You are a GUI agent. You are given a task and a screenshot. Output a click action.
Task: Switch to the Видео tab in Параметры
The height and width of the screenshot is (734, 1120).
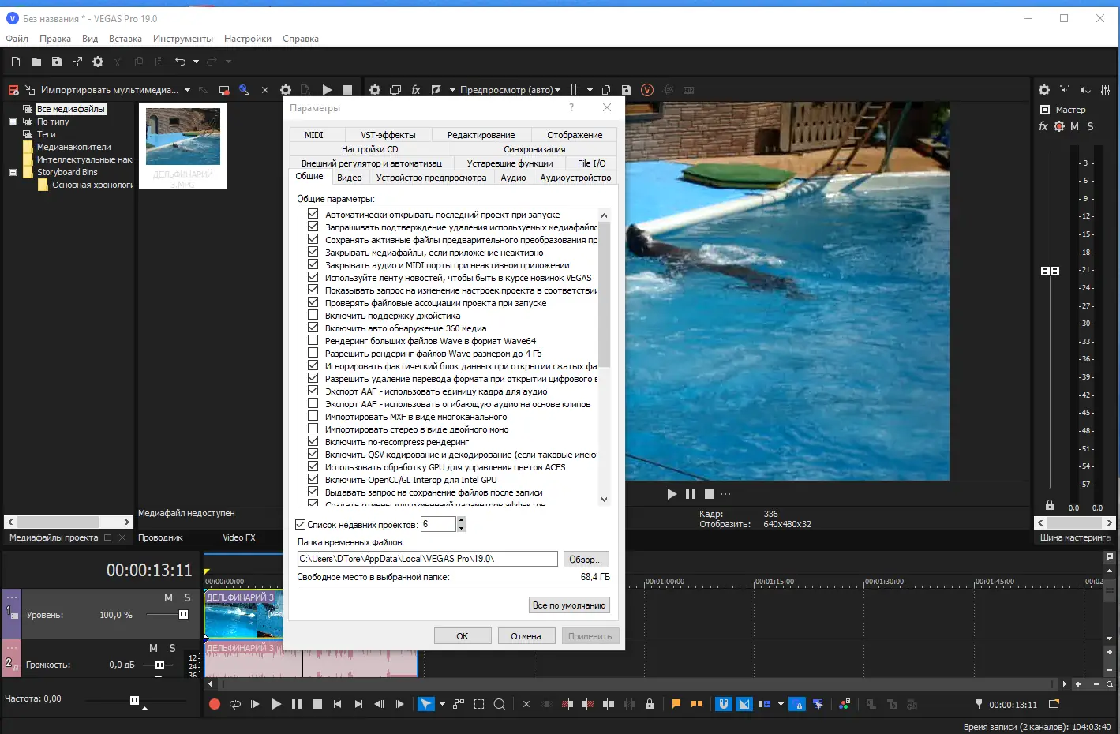(349, 178)
